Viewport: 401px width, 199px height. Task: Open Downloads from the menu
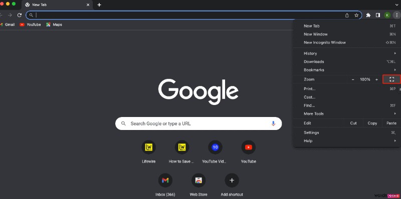tap(347, 61)
